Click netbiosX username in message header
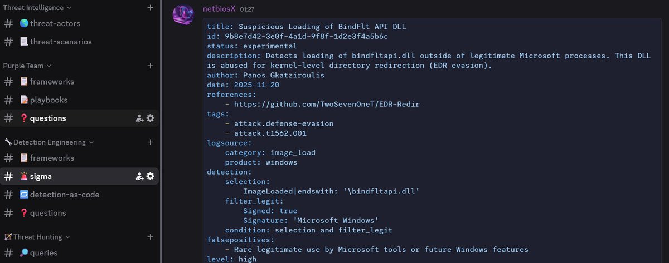669x263 pixels. (219, 9)
